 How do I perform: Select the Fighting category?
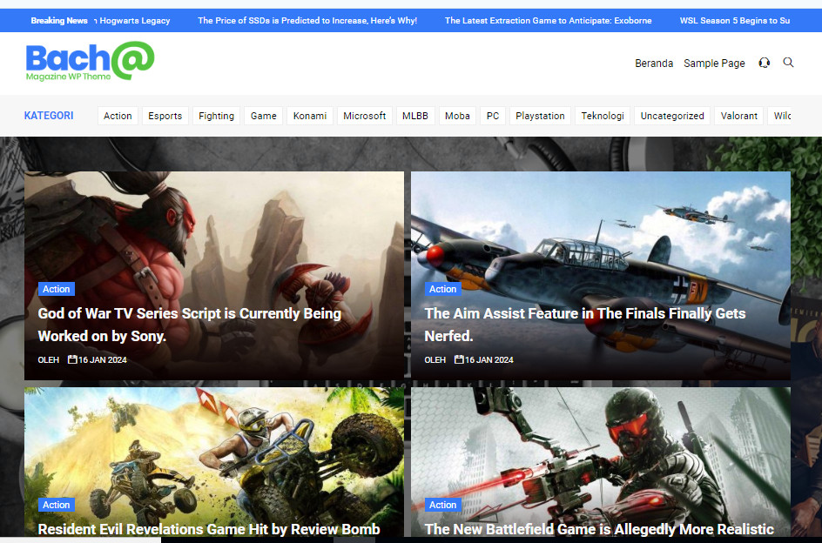click(x=216, y=116)
